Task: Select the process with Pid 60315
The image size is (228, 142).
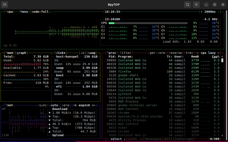Action: pyautogui.click(x=163, y=64)
